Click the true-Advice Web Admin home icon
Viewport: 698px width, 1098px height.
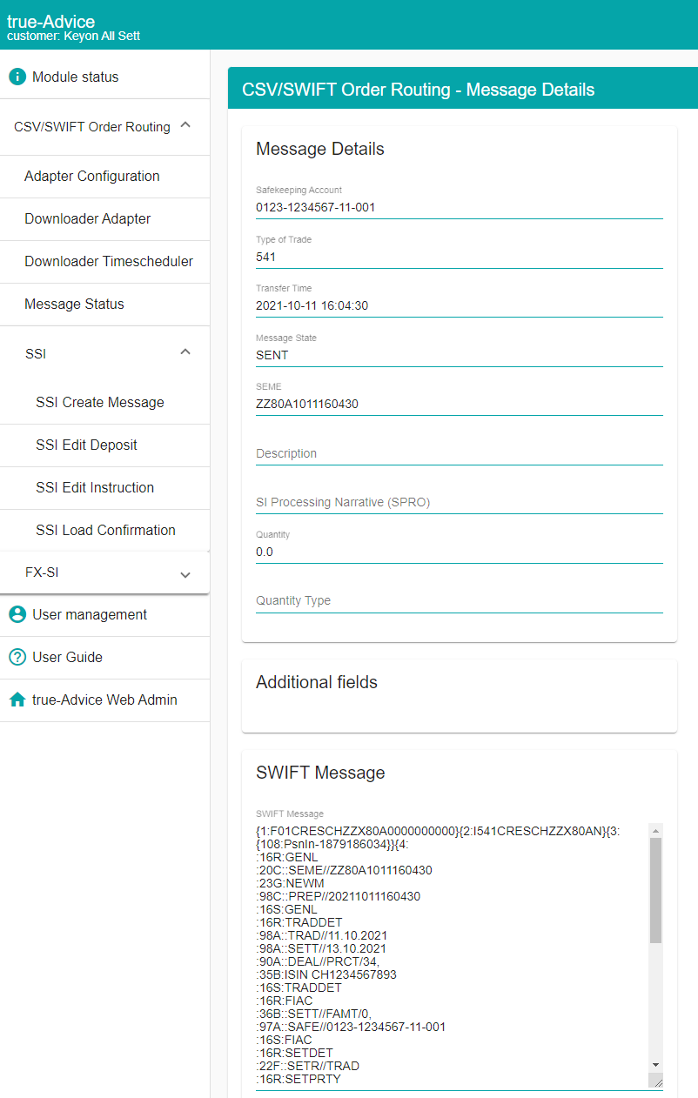(17, 700)
